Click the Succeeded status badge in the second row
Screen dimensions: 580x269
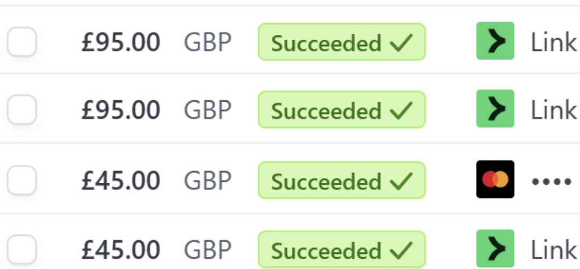(342, 110)
